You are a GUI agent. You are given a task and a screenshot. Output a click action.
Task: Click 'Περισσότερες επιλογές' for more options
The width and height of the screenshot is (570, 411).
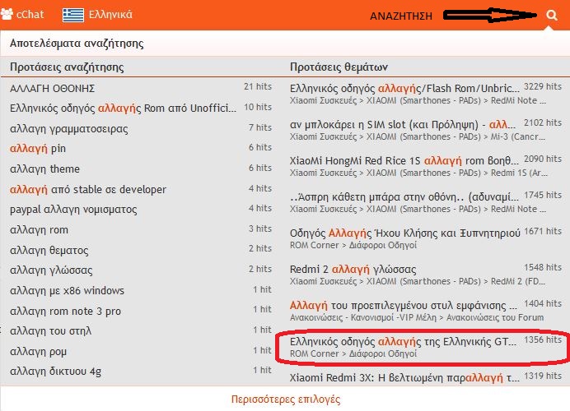coord(284,399)
